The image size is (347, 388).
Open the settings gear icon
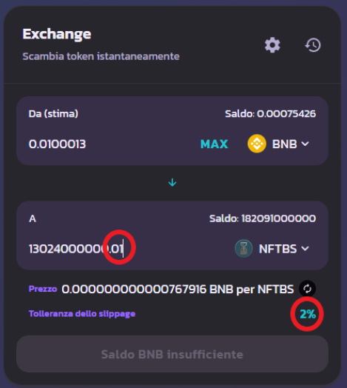click(272, 44)
